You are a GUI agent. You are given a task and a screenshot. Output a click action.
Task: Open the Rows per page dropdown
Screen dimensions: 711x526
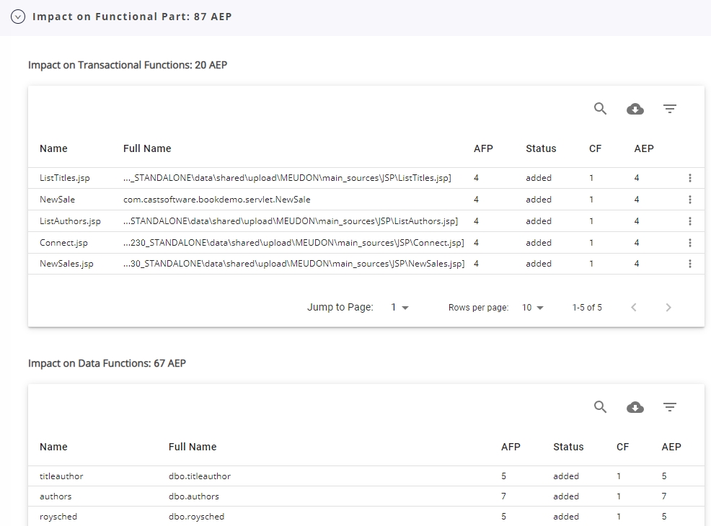pyautogui.click(x=533, y=308)
